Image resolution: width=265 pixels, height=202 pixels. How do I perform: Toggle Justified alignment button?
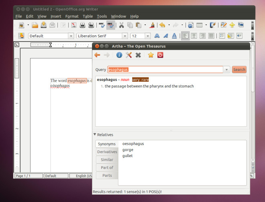pyautogui.click(x=211, y=36)
